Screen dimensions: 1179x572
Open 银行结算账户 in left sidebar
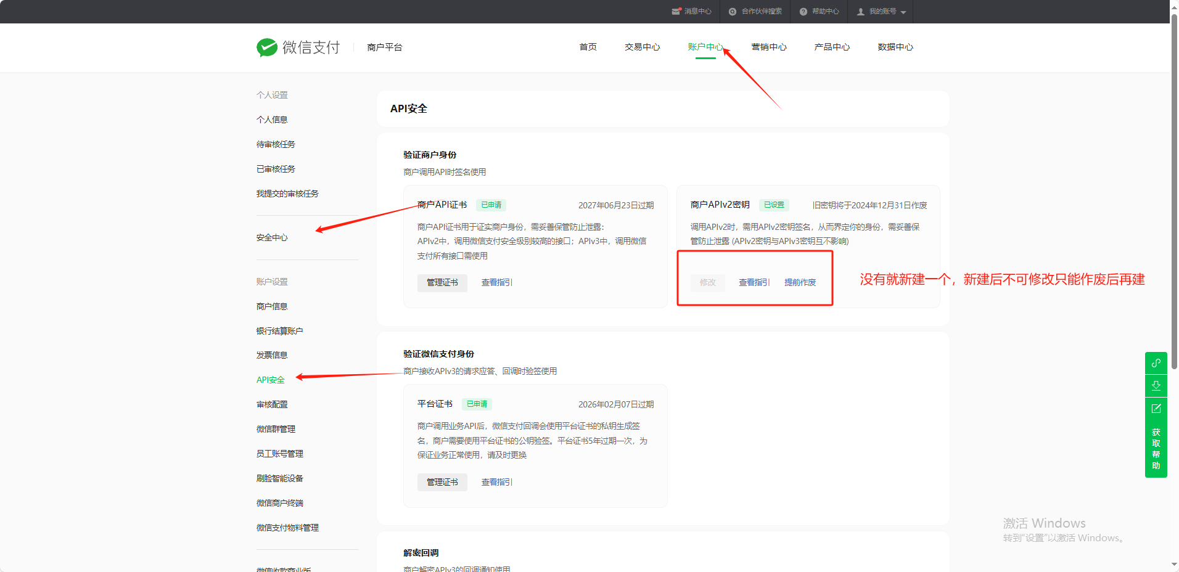point(279,331)
